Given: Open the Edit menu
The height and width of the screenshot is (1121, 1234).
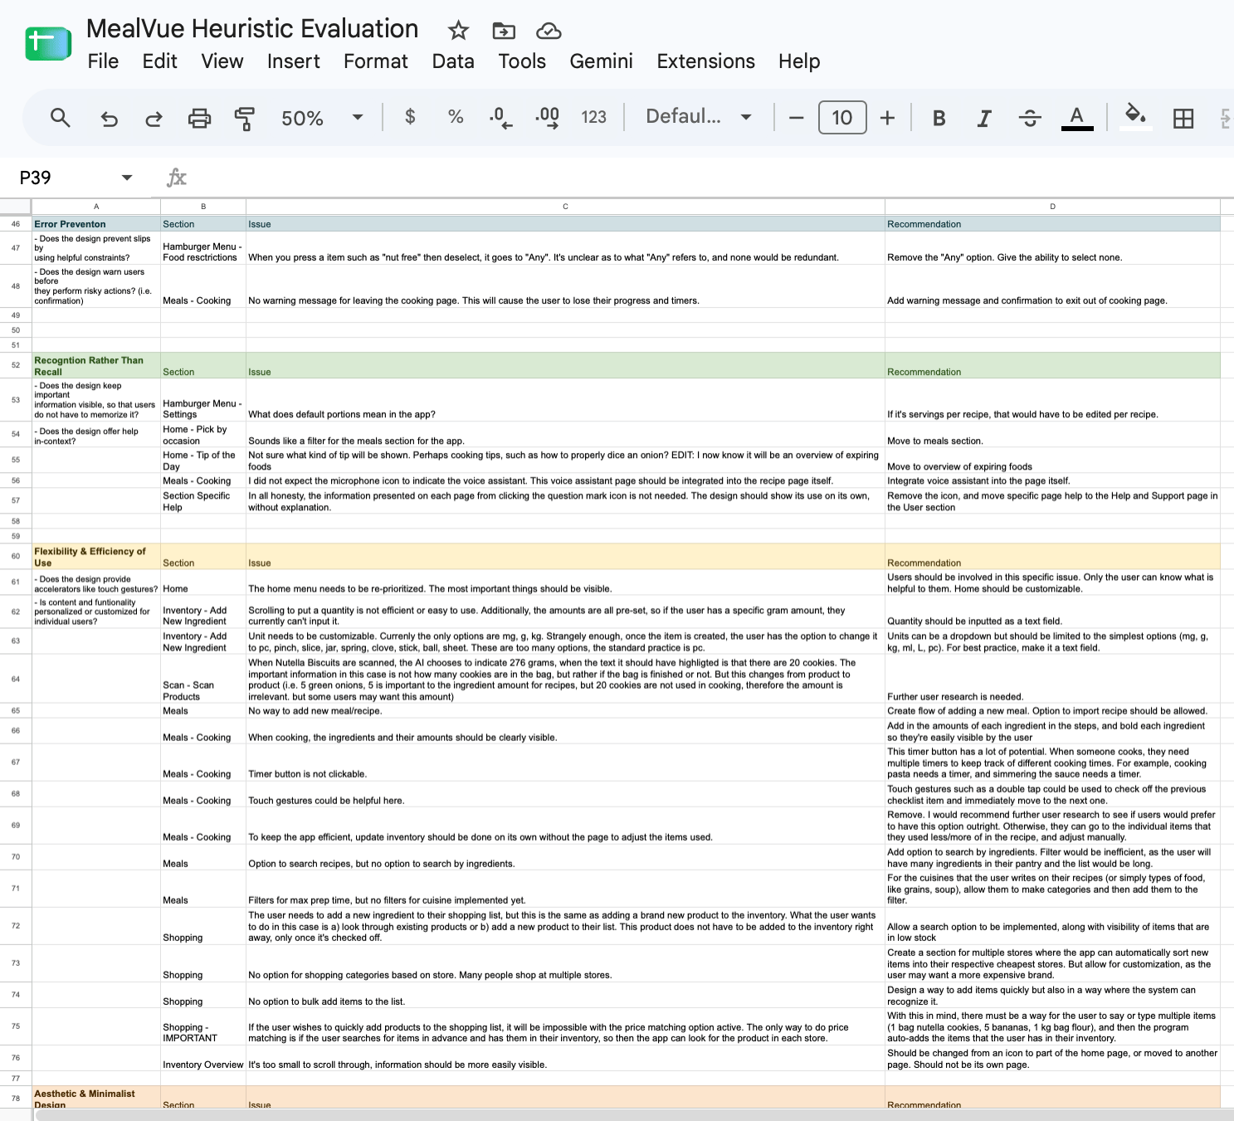Looking at the screenshot, I should [159, 61].
